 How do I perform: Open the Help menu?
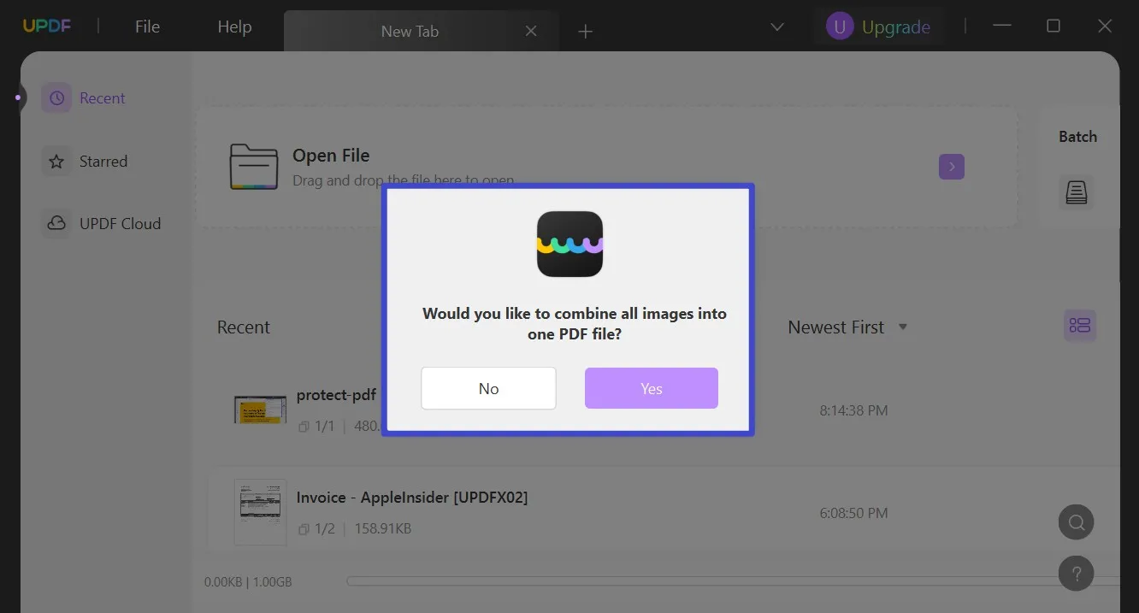(234, 27)
